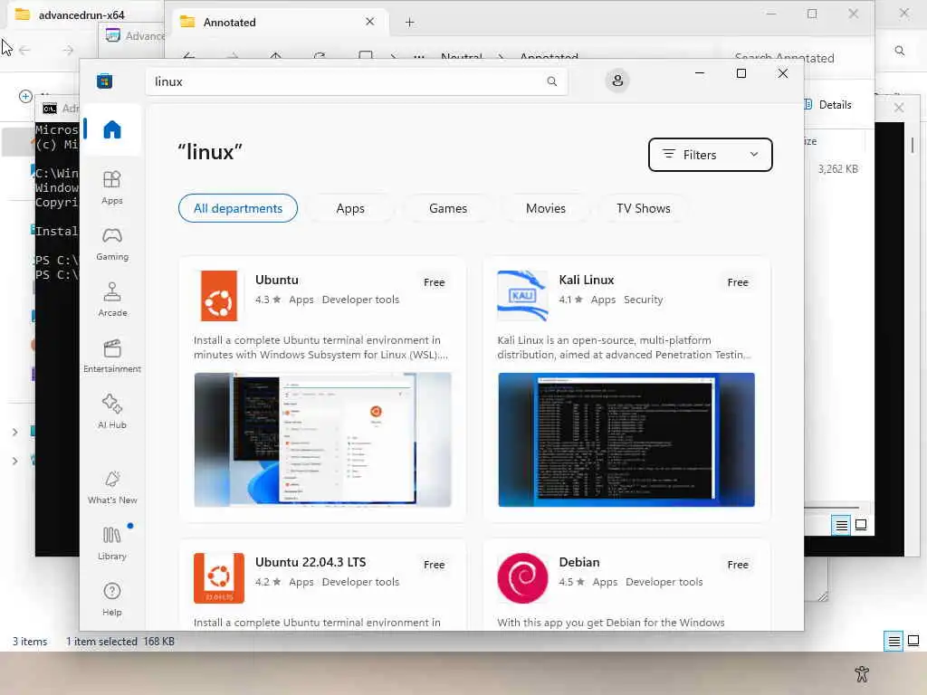
Task: Open Entertainment section in Store sidebar
Action: (111, 356)
